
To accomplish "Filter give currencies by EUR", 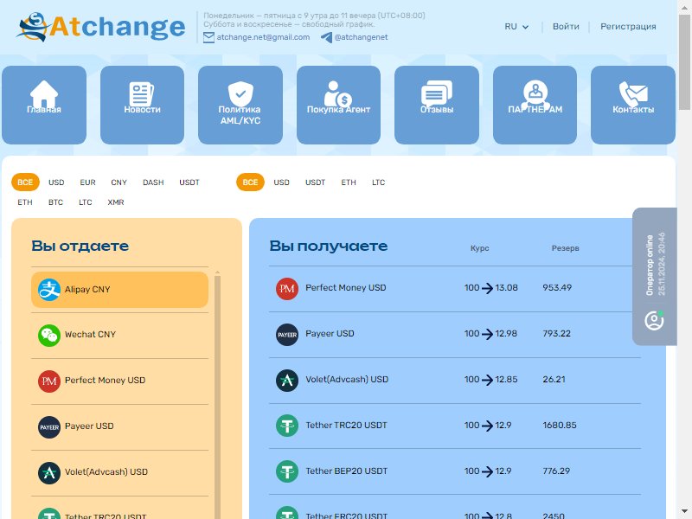I will [88, 183].
